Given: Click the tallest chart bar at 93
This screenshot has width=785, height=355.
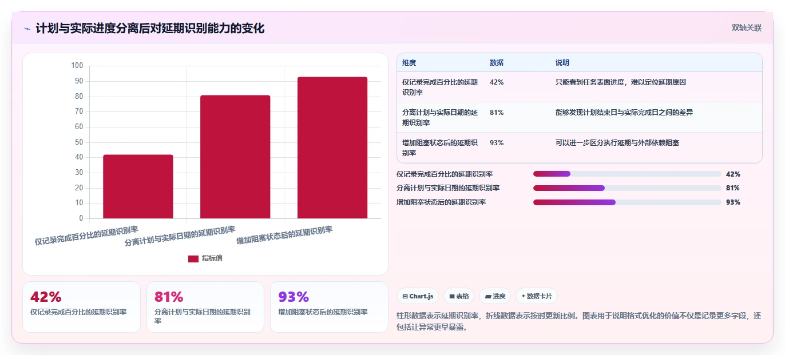Looking at the screenshot, I should (x=332, y=147).
